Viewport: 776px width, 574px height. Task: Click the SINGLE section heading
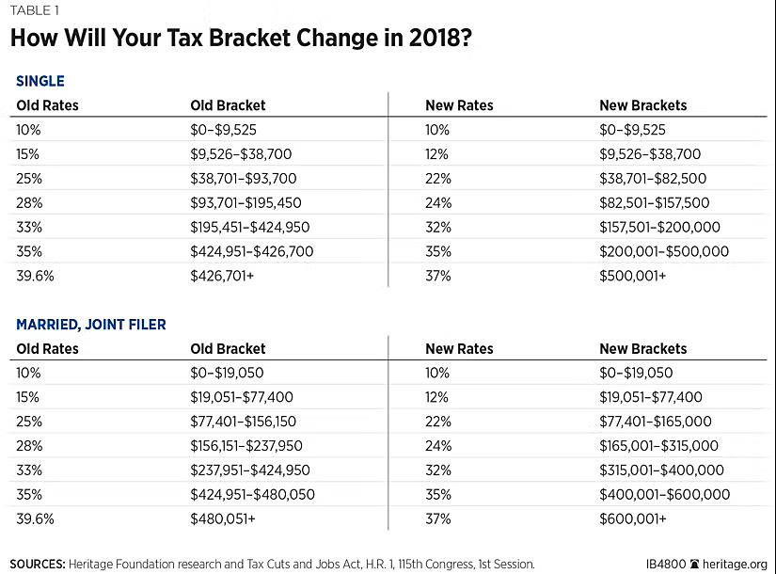[40, 81]
